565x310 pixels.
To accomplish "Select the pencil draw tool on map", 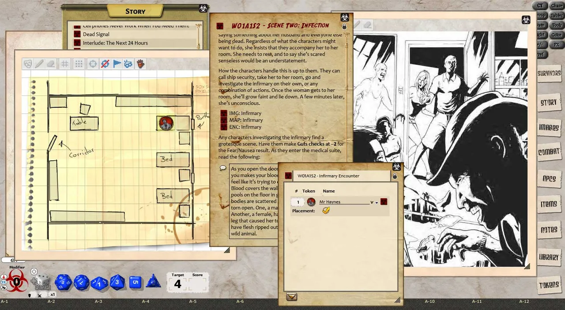I will coord(39,64).
